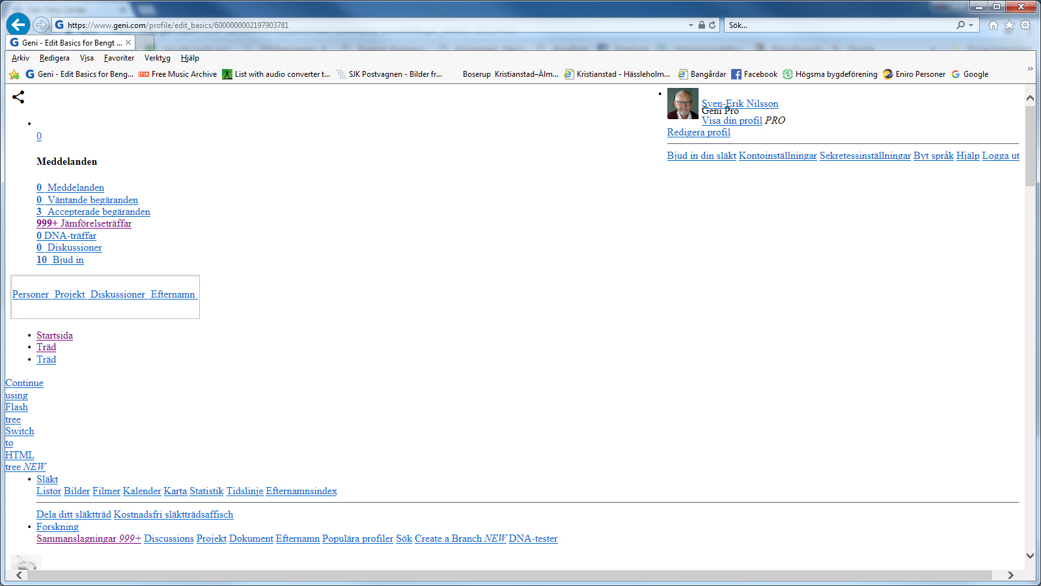The width and height of the screenshot is (1041, 586).
Task: Open favorites star icon at top right
Action: 1009,25
